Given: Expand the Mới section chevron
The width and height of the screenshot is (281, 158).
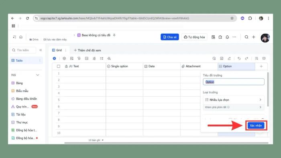Looking at the screenshot, I should tap(38, 75).
